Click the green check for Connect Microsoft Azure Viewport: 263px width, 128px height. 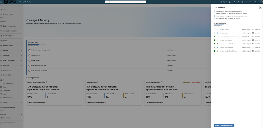(215, 47)
